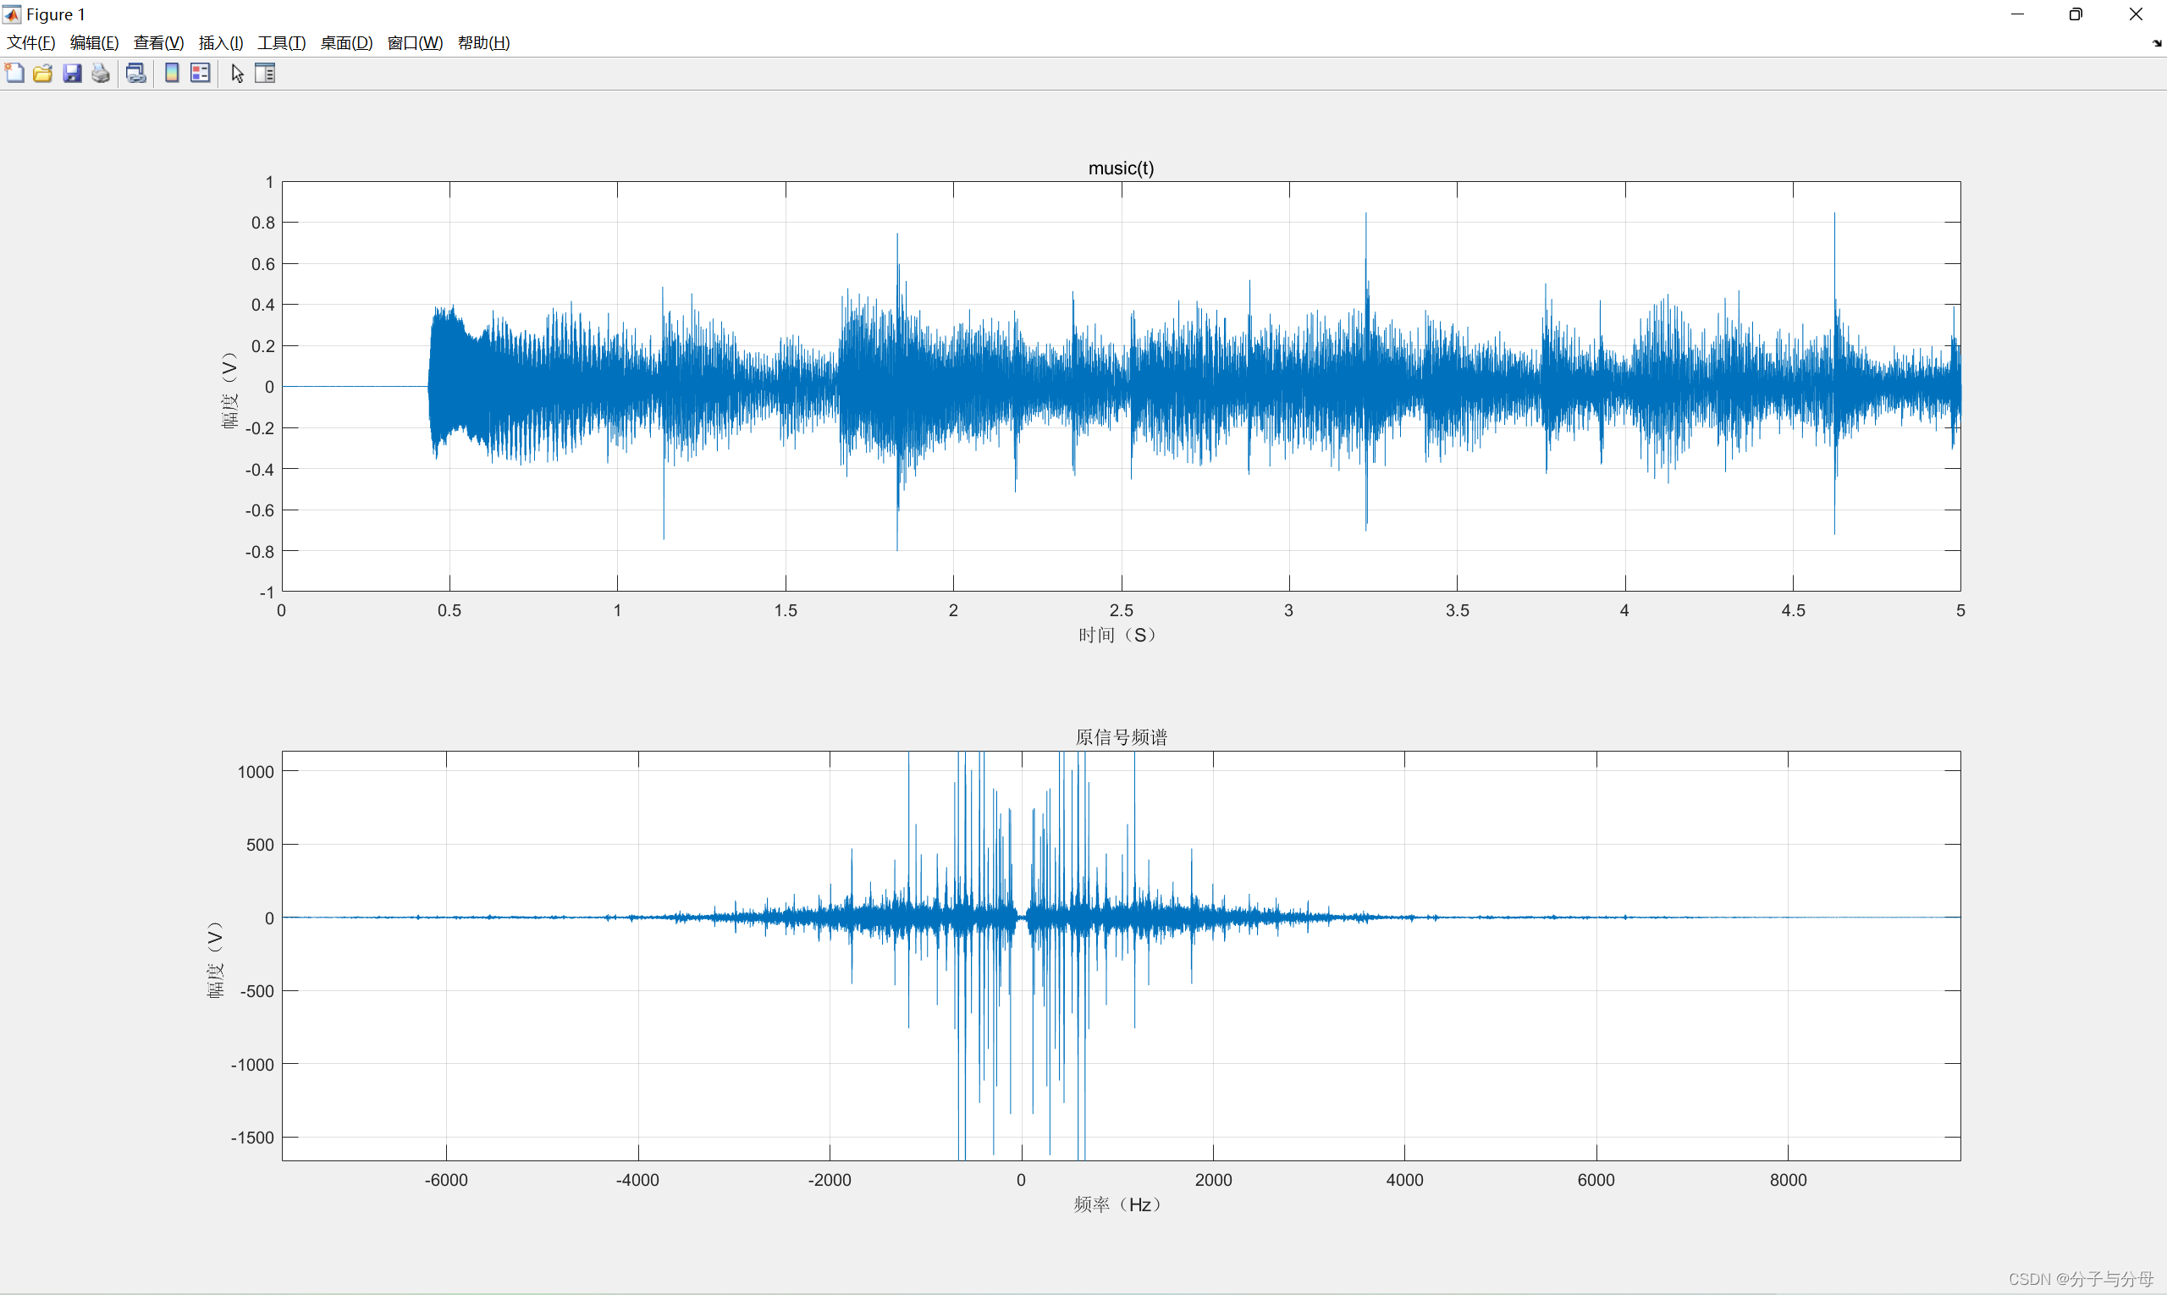This screenshot has height=1295, width=2167.
Task: Click the 2000 tick label on frequency axis
Action: click(x=1213, y=1181)
